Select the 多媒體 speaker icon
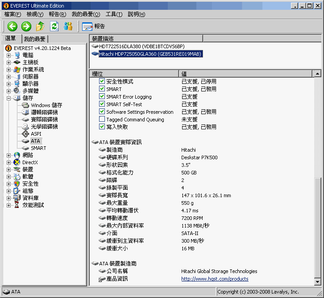This screenshot has width=324, height=298. tap(17, 91)
